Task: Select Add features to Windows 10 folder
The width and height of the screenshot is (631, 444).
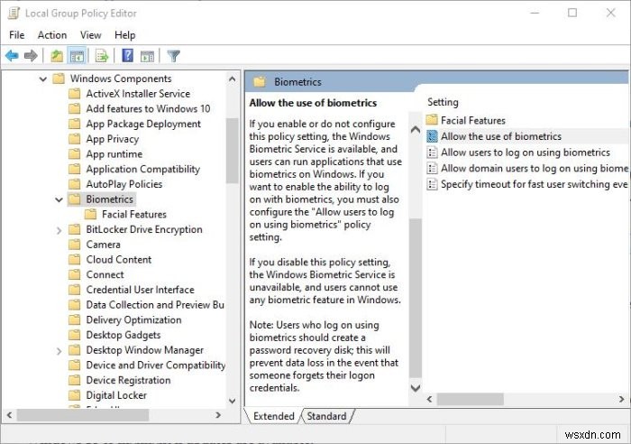Action: [x=148, y=109]
